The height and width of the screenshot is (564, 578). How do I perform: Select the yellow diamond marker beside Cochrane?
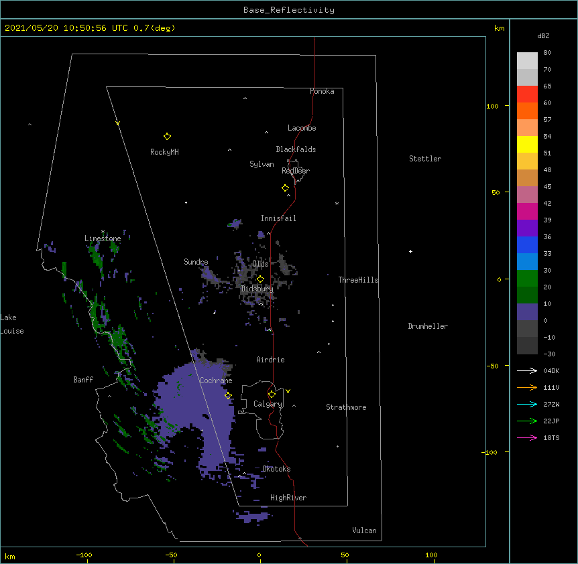[228, 395]
